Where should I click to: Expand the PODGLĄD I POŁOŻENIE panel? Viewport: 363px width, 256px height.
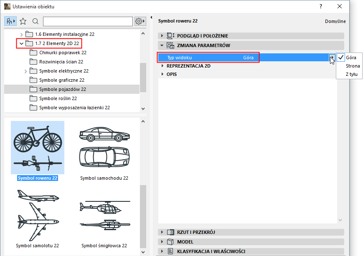pyautogui.click(x=162, y=36)
